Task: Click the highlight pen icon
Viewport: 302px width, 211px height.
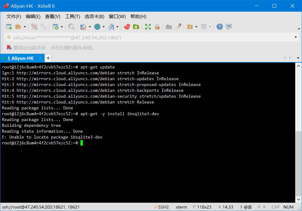Action: click(178, 26)
